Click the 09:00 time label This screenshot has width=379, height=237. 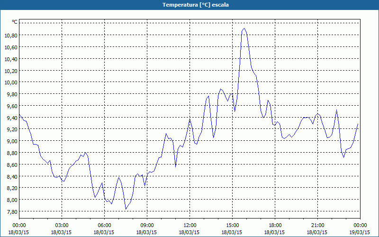pyautogui.click(x=147, y=226)
